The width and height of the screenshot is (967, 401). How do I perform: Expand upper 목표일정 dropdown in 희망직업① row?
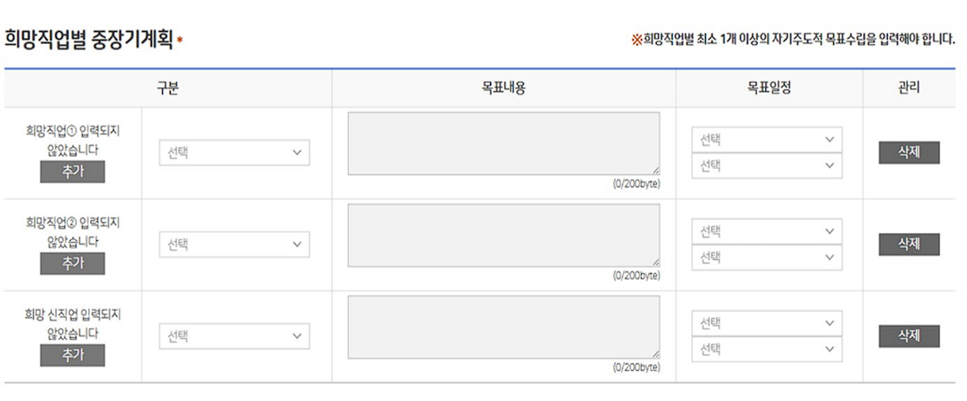(x=766, y=139)
